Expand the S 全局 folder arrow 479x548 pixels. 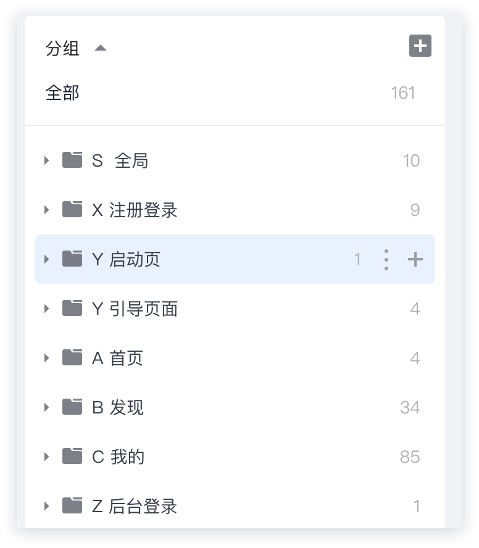[46, 160]
